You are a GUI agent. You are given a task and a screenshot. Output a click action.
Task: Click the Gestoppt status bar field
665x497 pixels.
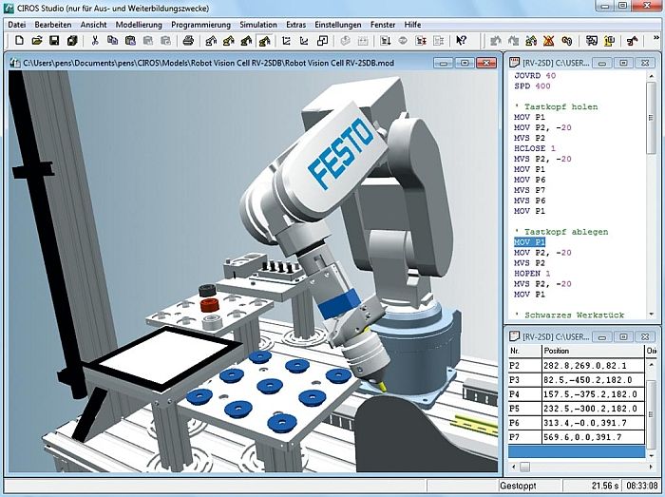[x=530, y=486]
